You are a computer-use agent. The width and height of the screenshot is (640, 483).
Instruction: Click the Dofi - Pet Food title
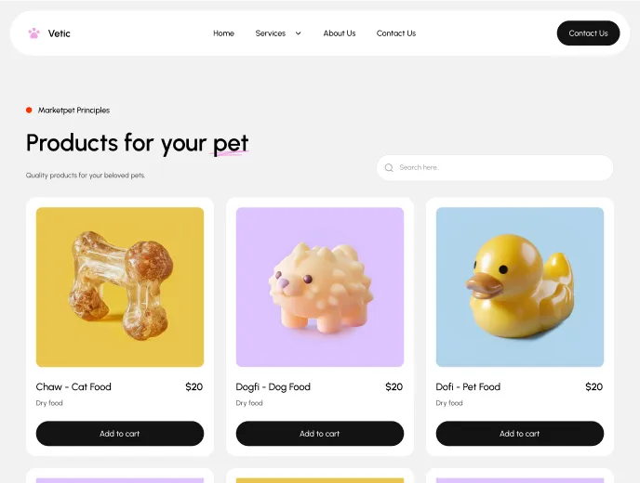pos(468,386)
